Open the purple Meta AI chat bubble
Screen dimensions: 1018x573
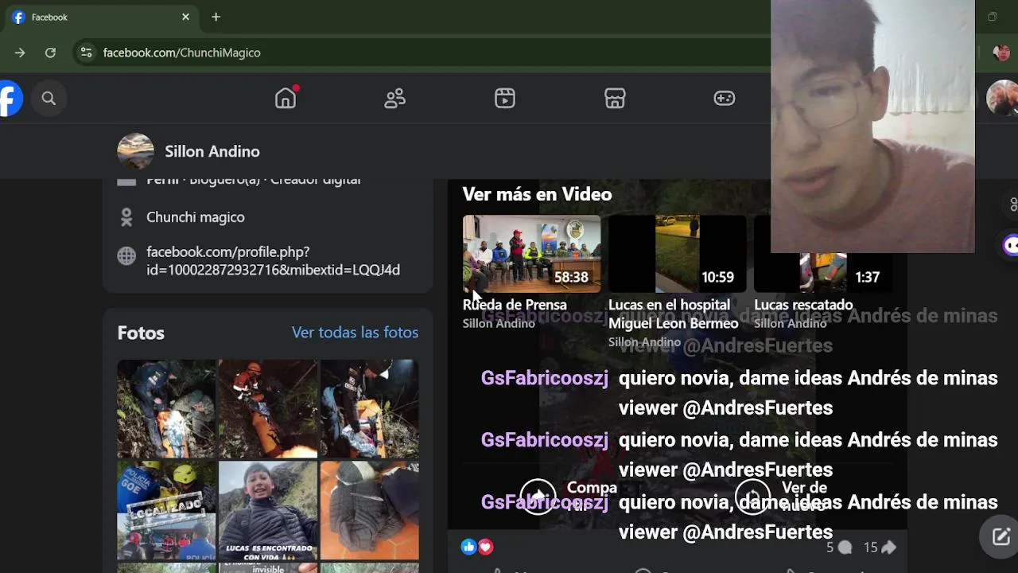tap(1010, 245)
